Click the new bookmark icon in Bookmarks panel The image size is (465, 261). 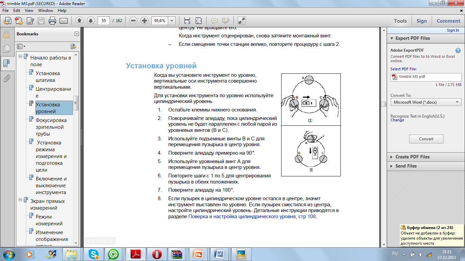(73, 46)
